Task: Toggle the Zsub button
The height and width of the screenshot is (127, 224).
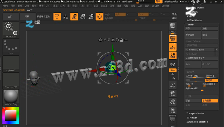Action: tap(152, 14)
